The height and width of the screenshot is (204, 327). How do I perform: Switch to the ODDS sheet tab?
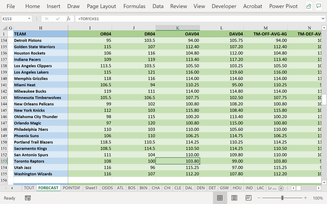point(107,188)
